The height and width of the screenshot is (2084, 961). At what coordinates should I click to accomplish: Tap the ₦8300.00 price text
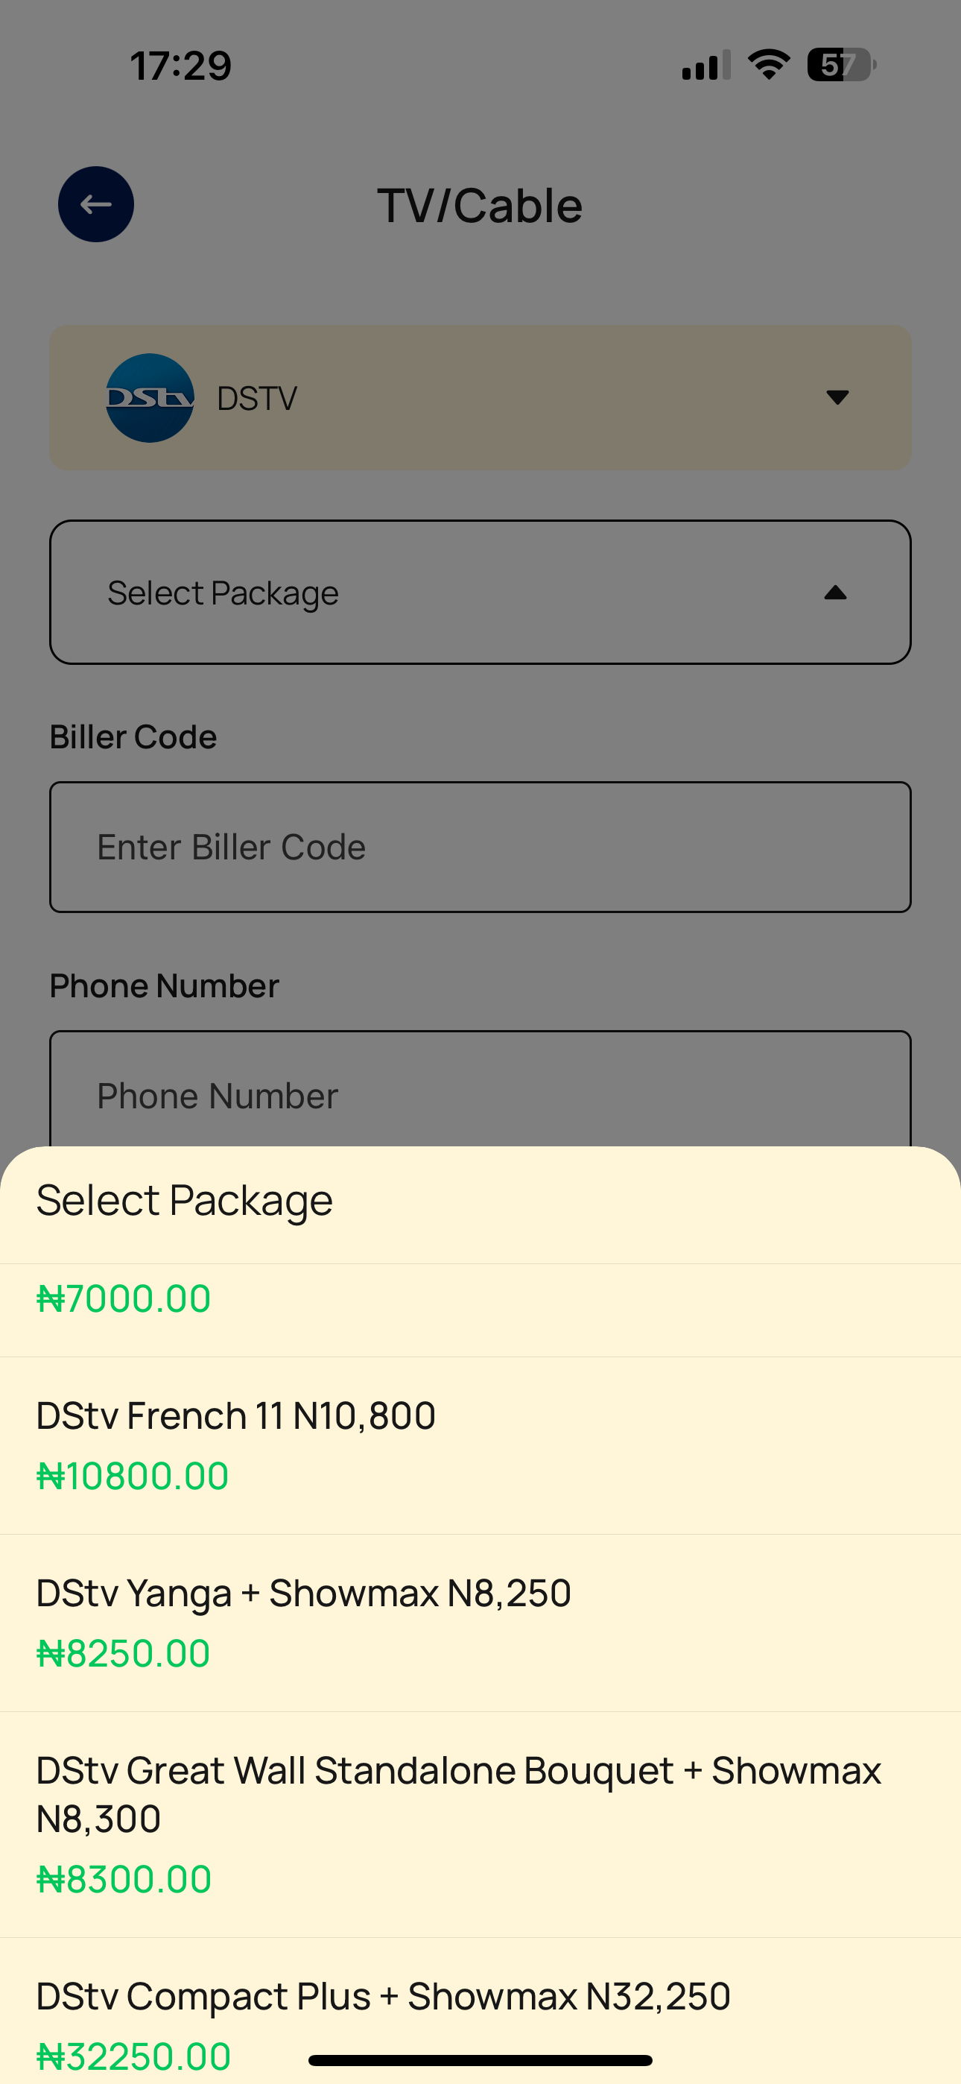click(x=124, y=1878)
